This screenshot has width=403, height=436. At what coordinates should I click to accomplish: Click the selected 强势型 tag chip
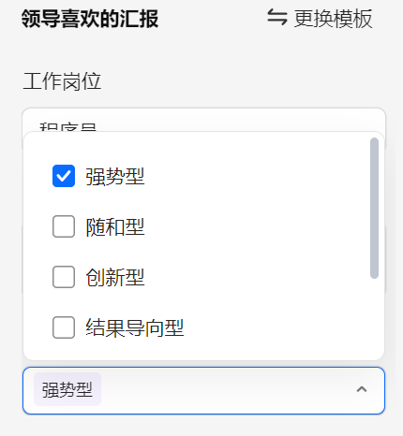tap(67, 389)
